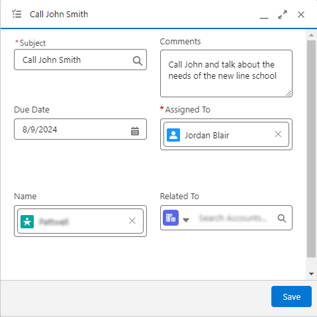317x317 pixels.
Task: Click the Comments text area
Action: 226,73
